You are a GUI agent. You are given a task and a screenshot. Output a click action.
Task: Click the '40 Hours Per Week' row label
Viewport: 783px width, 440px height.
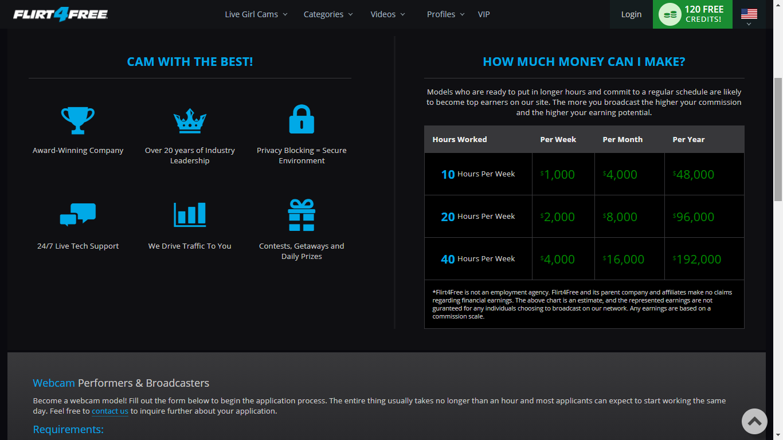click(x=478, y=259)
